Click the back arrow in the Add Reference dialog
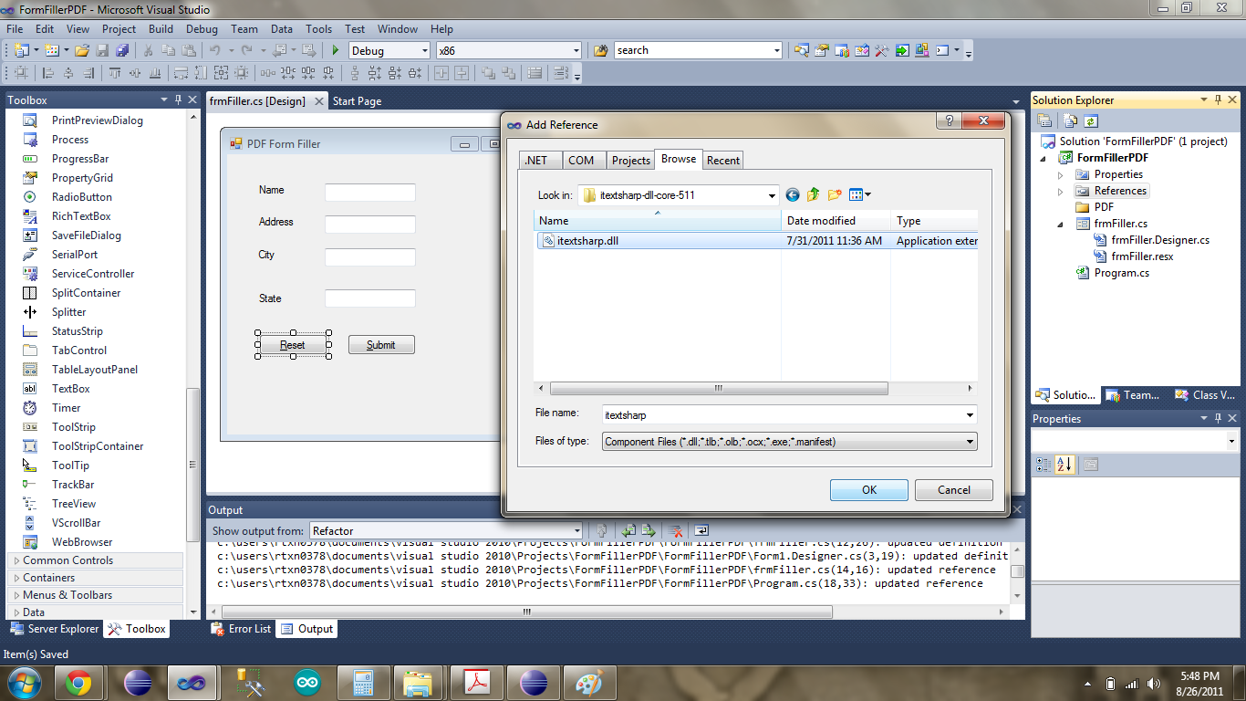This screenshot has width=1246, height=701. coord(792,194)
